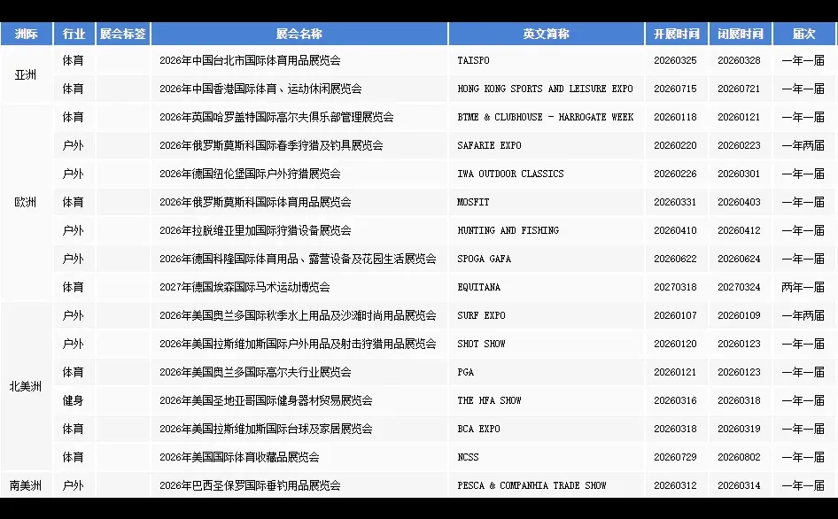Click the 展会标签 column header
This screenshot has height=519, width=838.
click(x=122, y=33)
